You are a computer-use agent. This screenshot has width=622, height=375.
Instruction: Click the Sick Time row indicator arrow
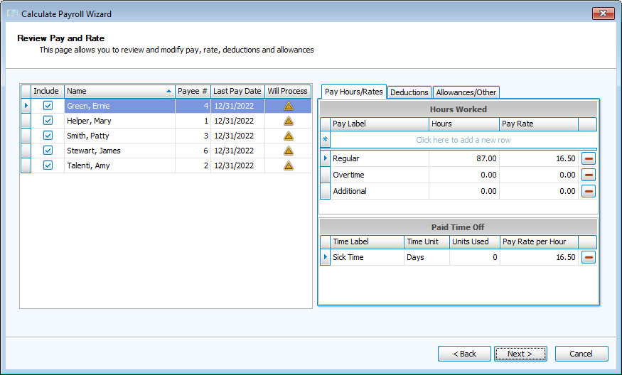coord(326,257)
